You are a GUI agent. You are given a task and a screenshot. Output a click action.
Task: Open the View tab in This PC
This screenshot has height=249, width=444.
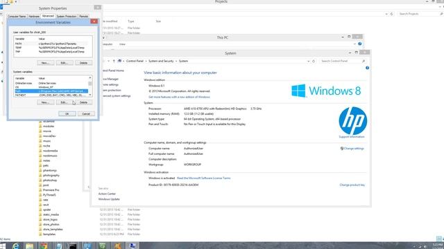tap(122, 44)
